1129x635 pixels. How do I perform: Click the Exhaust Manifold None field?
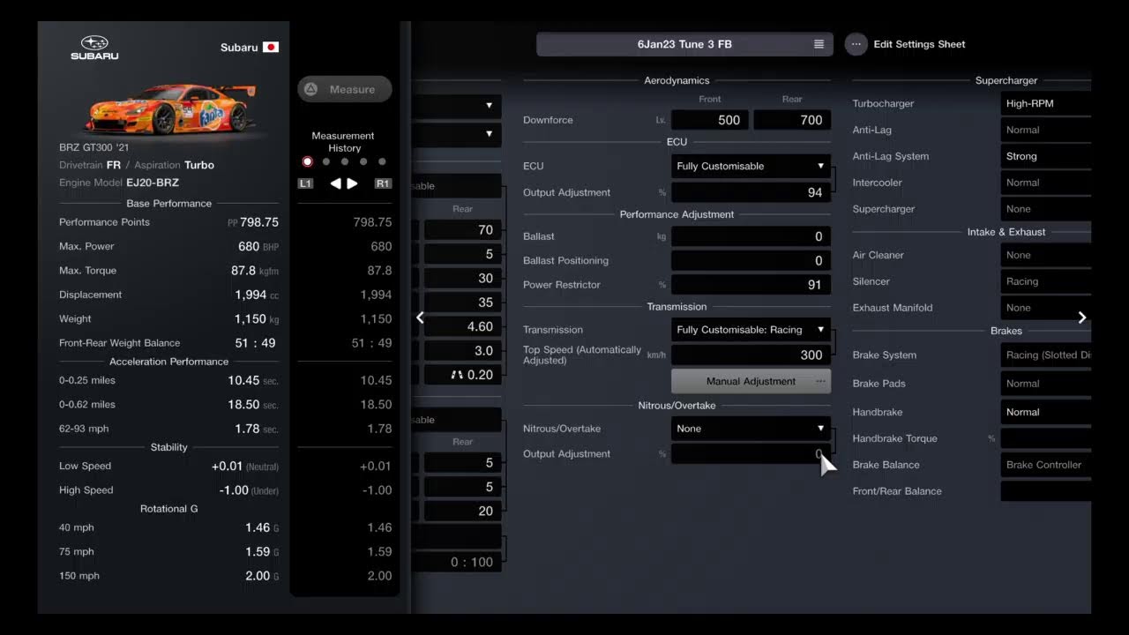1045,308
